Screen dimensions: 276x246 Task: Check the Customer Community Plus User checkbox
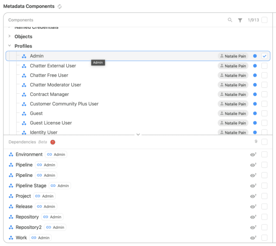click(264, 104)
